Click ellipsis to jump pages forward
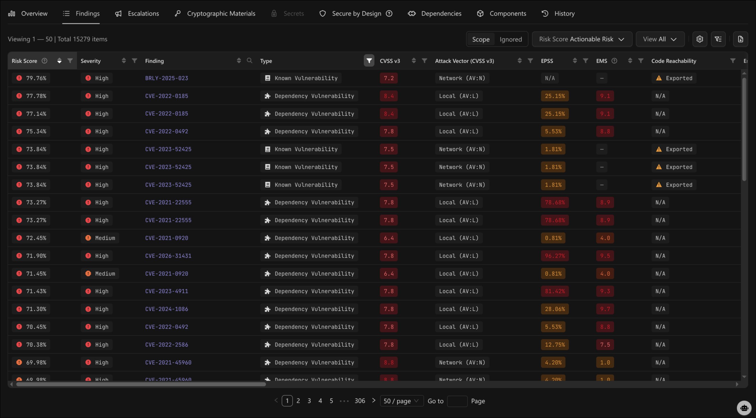This screenshot has height=418, width=756. coord(344,401)
